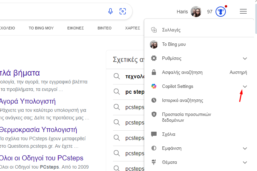Click the Αυστηρή safe search value
This screenshot has width=257, height=171.
[x=238, y=72]
